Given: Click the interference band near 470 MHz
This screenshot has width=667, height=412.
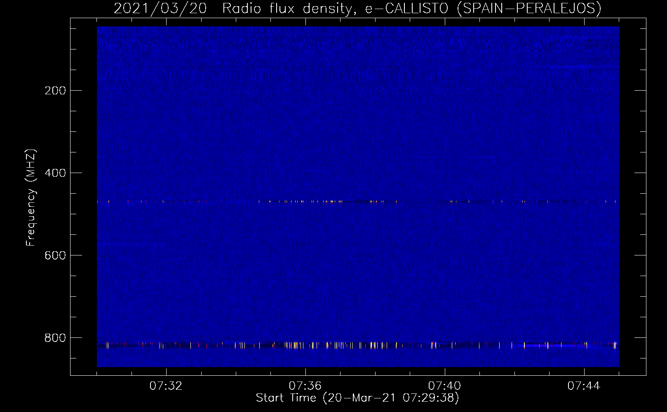Looking at the screenshot, I should (358, 202).
